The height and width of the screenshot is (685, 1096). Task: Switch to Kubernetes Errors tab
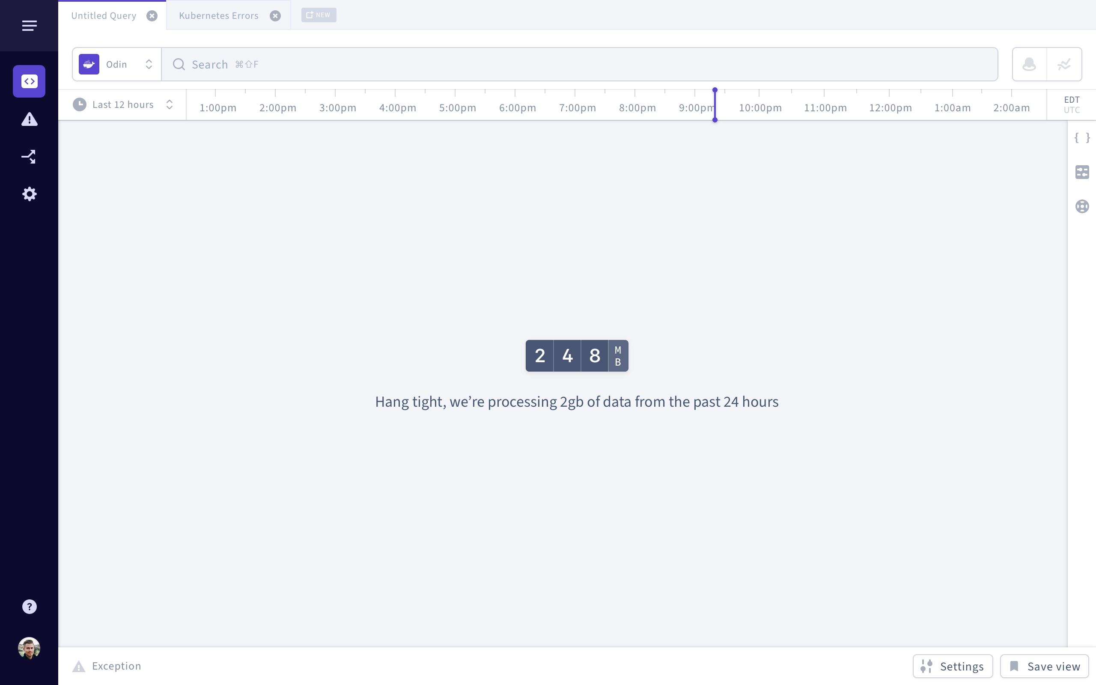click(219, 16)
